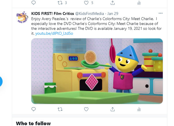Retweet the previous tweet with 3 retweets
The width and height of the screenshot is (174, 126).
pyautogui.click(x=62, y=3)
